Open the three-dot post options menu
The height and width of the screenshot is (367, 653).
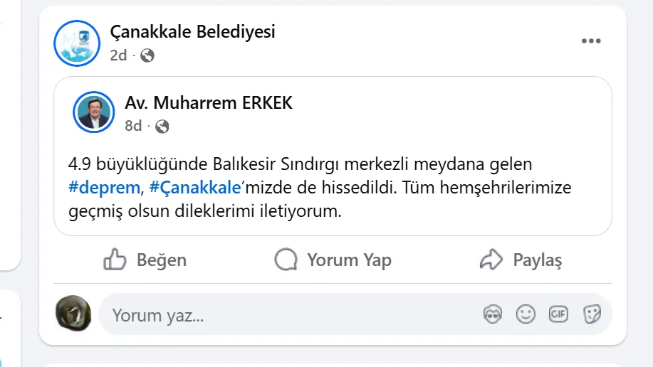coord(591,41)
